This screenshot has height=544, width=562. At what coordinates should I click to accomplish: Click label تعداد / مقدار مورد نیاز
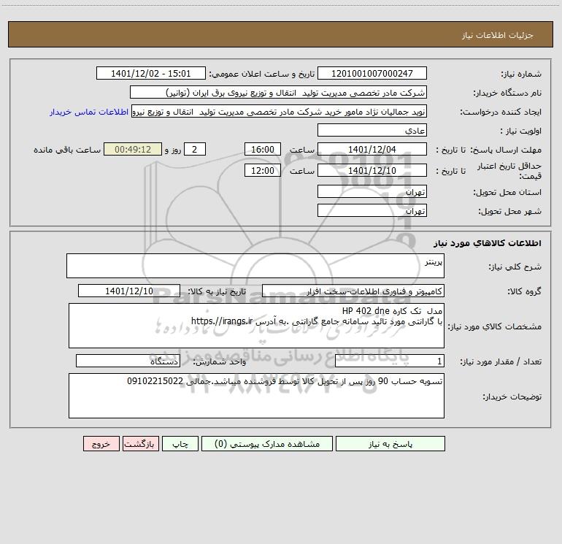click(x=501, y=361)
